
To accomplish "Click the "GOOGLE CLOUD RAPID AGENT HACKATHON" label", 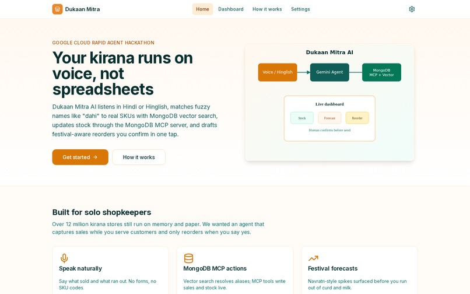I will (103, 43).
